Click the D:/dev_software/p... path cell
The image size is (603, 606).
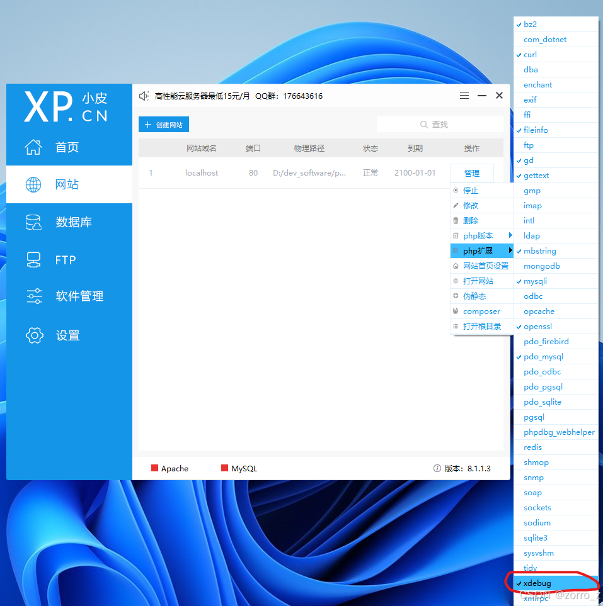coord(309,173)
